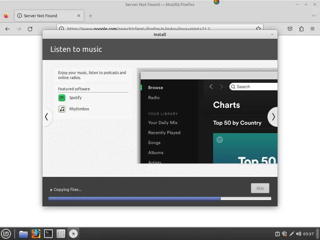The height and width of the screenshot is (240, 320).
Task: Click Albums in Spotify slide image
Action: 156,152
